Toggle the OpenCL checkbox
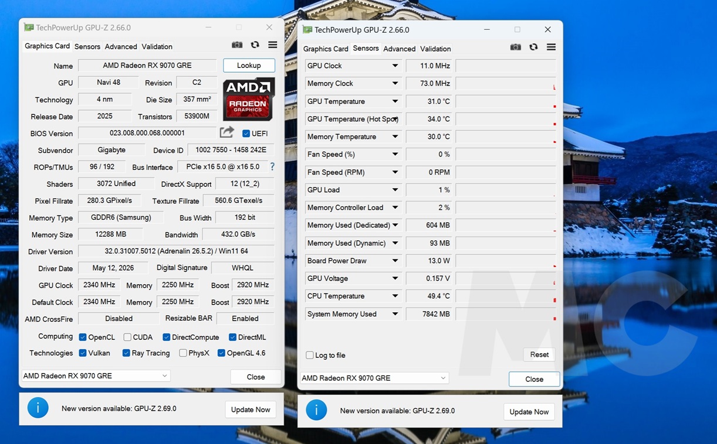The height and width of the screenshot is (444, 717). (83, 337)
